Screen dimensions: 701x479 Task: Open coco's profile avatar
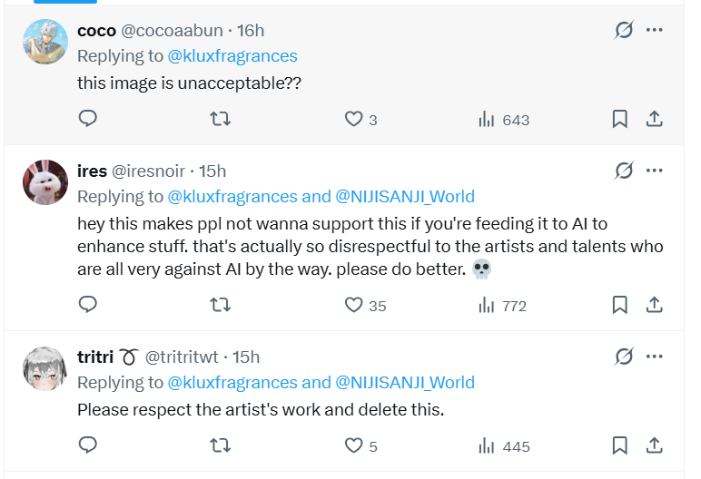pos(44,42)
